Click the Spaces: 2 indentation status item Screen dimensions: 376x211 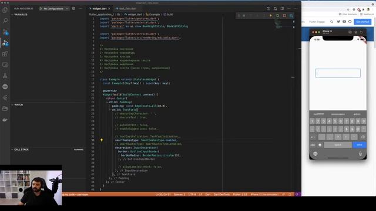179,195
